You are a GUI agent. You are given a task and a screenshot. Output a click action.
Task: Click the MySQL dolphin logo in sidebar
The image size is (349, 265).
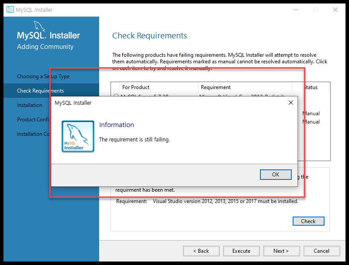coord(39,26)
